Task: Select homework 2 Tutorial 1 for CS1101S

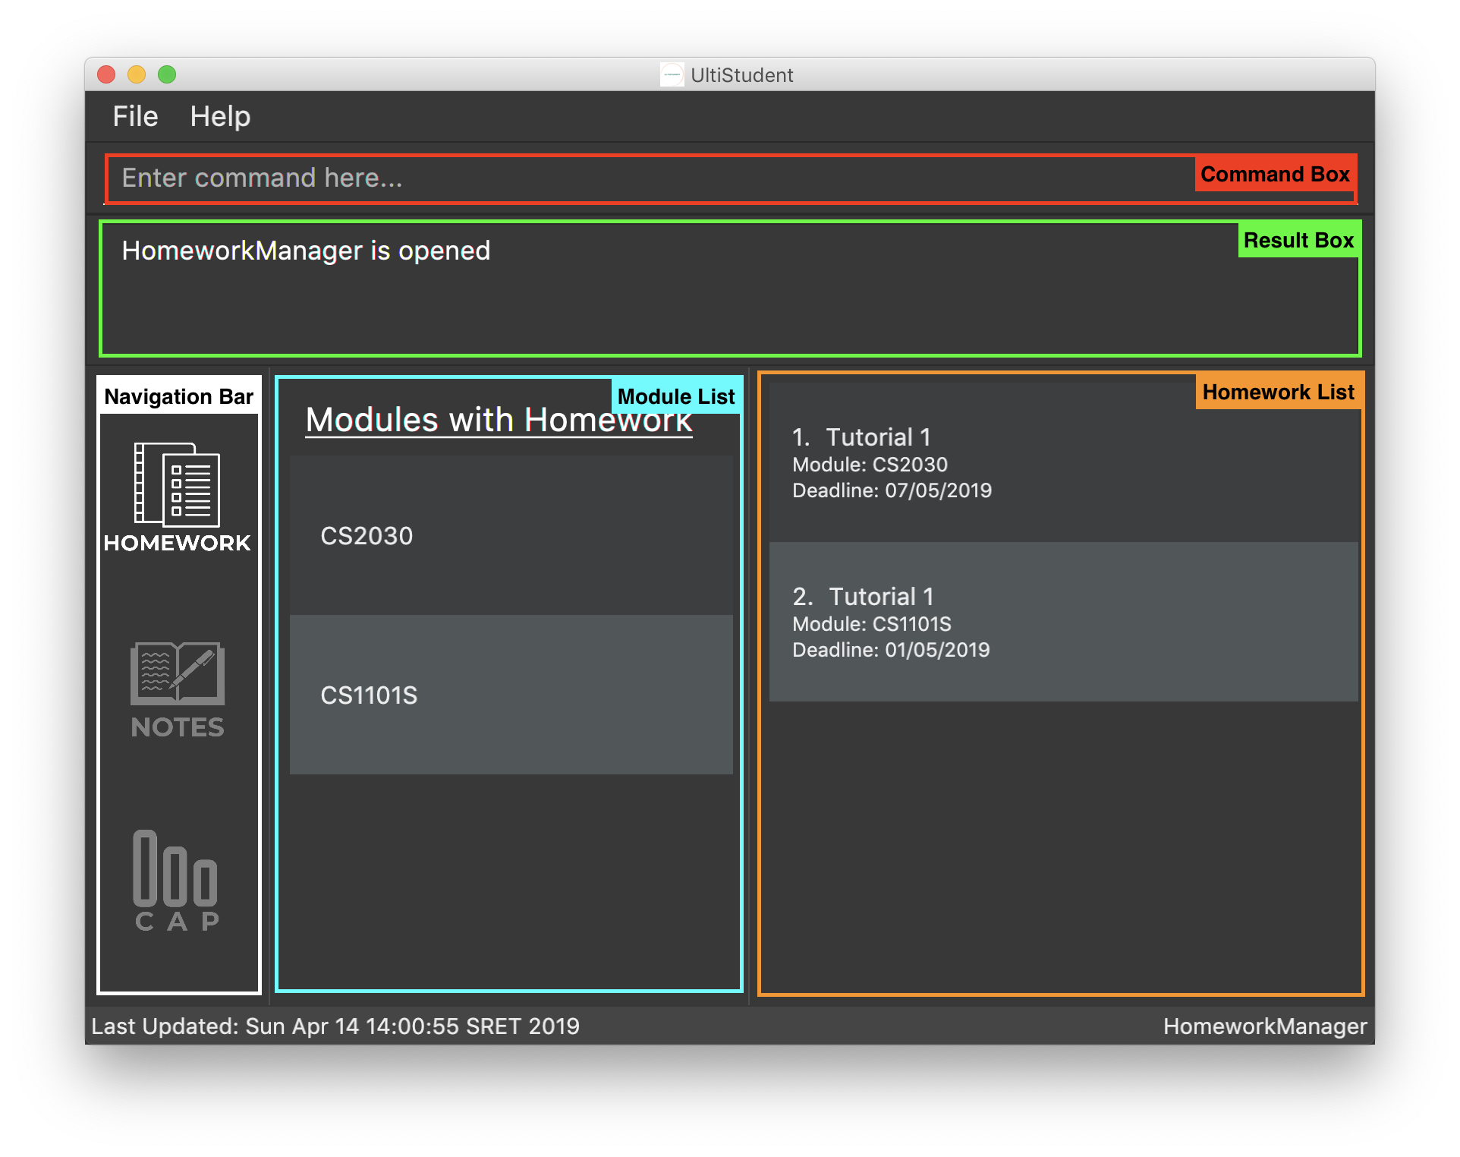Action: pos(1063,622)
